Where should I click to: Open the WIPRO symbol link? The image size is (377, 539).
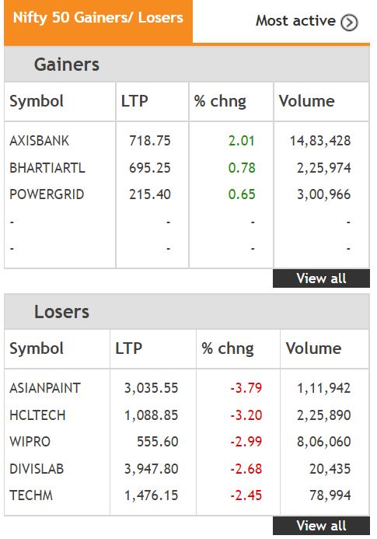tap(30, 442)
